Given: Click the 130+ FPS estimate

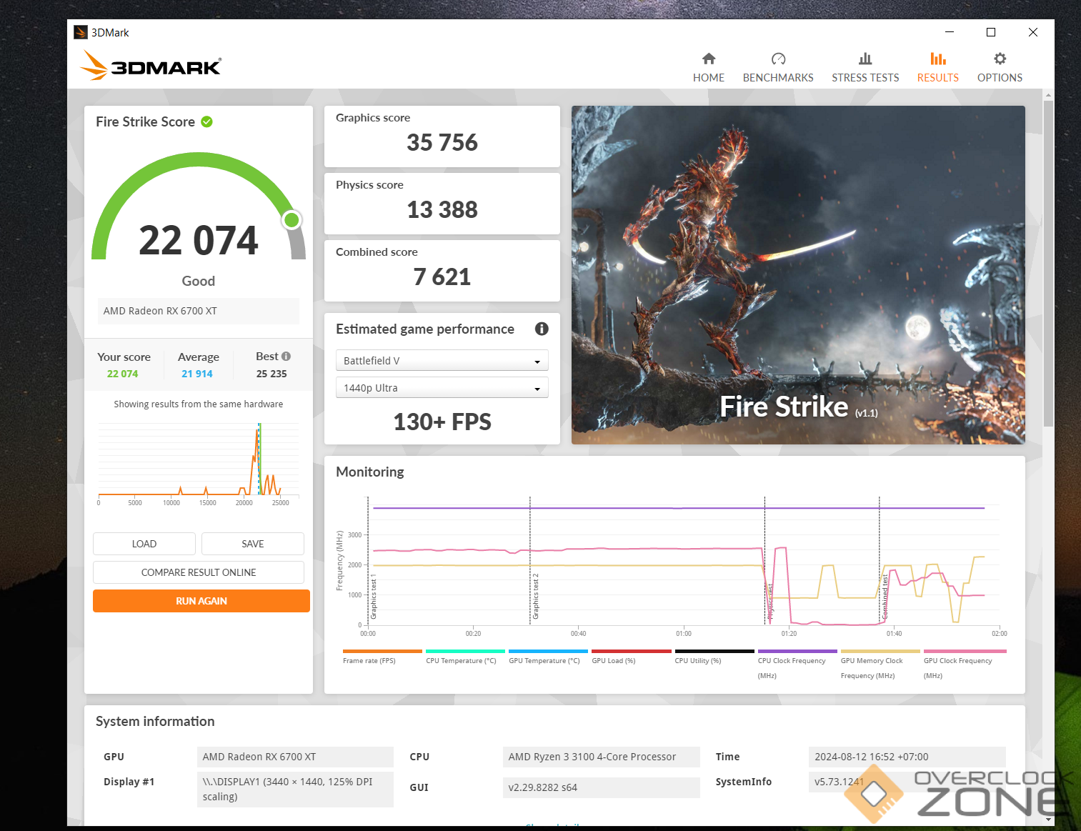Looking at the screenshot, I should tap(442, 422).
